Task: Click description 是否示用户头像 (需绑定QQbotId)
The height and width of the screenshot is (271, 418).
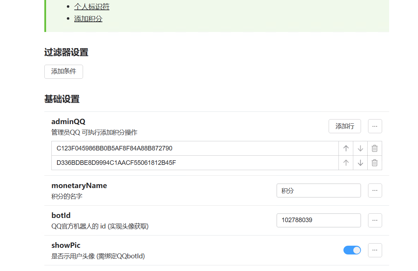Action: 98,256
